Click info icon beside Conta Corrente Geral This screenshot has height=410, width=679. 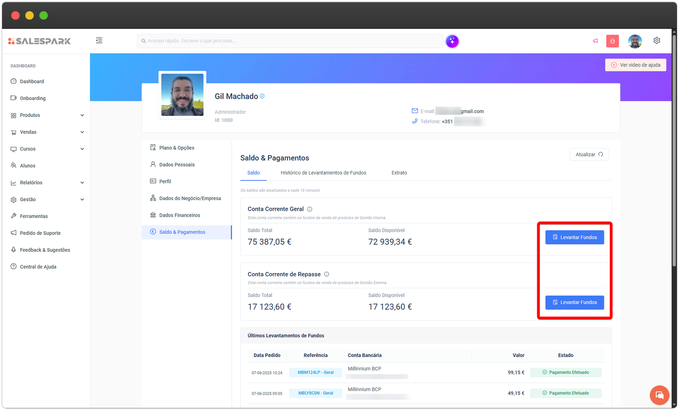(x=310, y=209)
